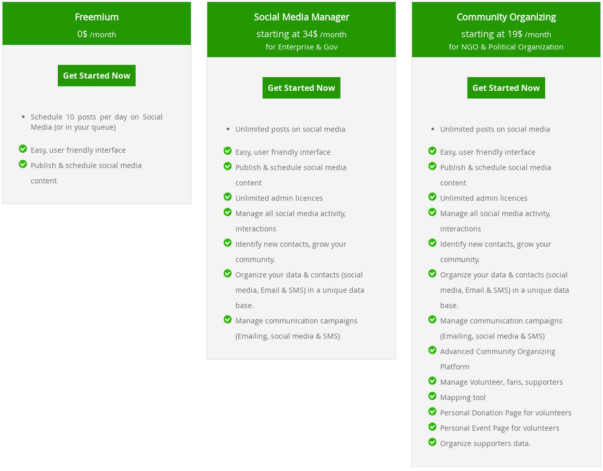Viewport: 603px width, 471px height.
Task: Click Freemium's Easy, user friendly interface checkmark
Action: (23, 148)
